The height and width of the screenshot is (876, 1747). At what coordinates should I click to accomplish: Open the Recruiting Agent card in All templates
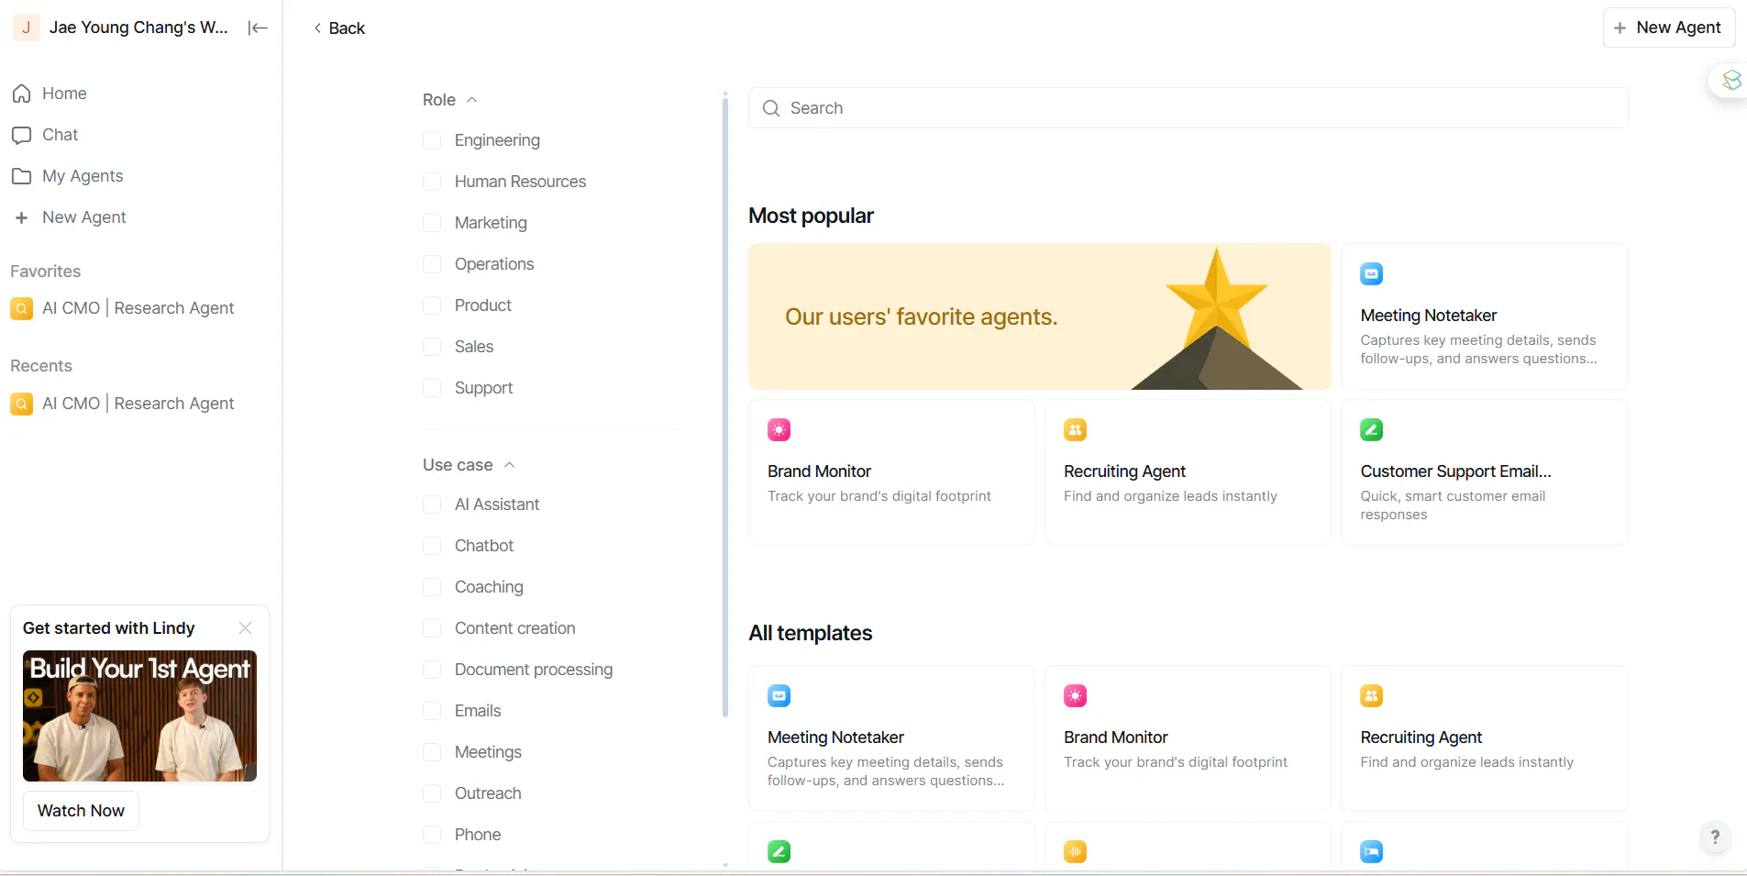click(x=1484, y=738)
